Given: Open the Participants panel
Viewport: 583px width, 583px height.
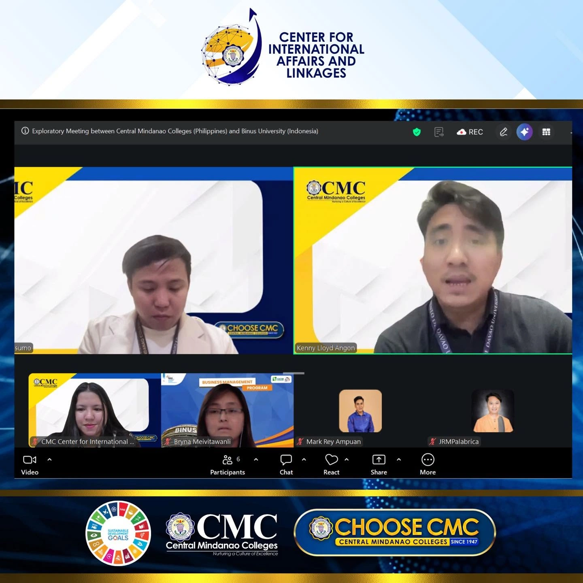Looking at the screenshot, I should click(x=228, y=465).
